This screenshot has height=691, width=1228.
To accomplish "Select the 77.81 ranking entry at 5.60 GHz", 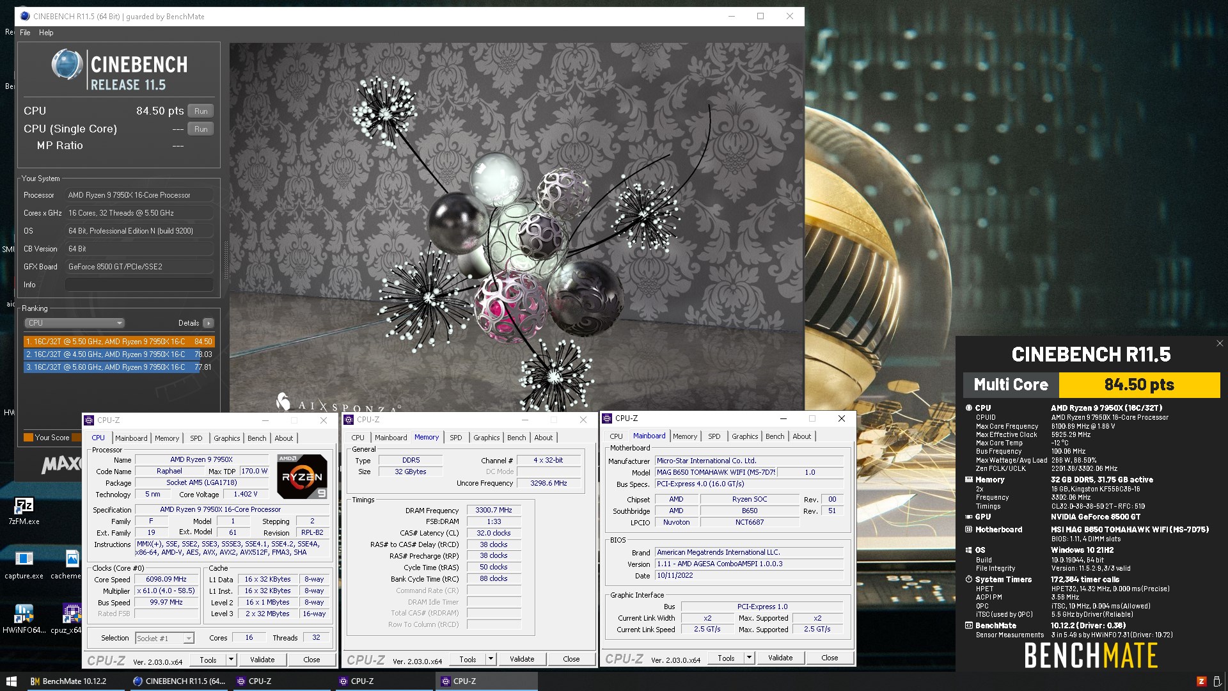I will [119, 367].
